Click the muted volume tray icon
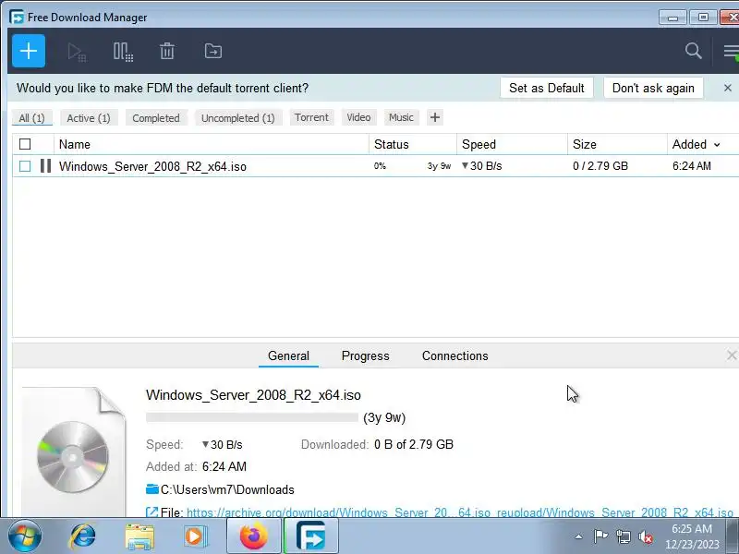 click(646, 536)
